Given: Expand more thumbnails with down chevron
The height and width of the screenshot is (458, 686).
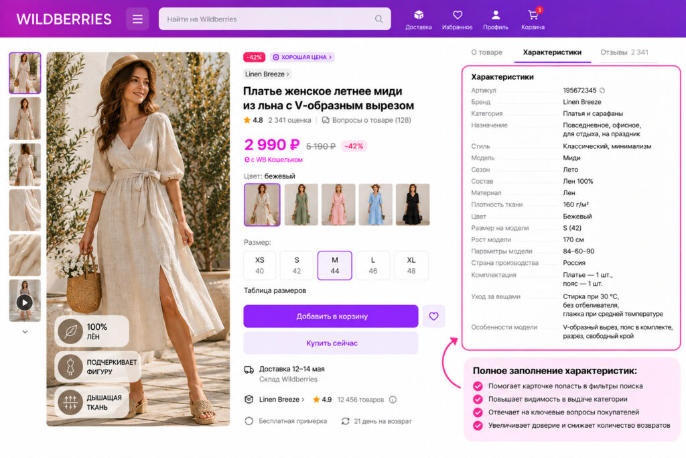Looking at the screenshot, I should coord(25,332).
